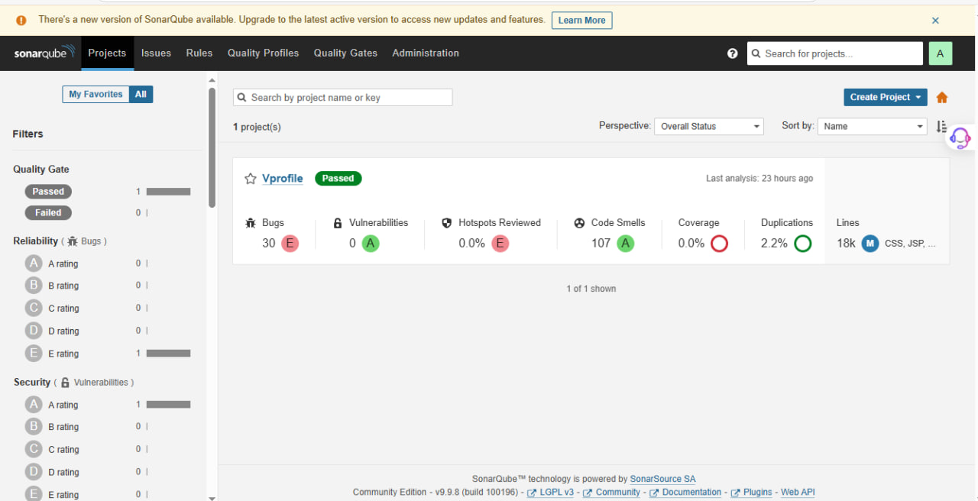This screenshot has height=501, width=978.
Task: Open the Plugins footer link
Action: click(752, 492)
